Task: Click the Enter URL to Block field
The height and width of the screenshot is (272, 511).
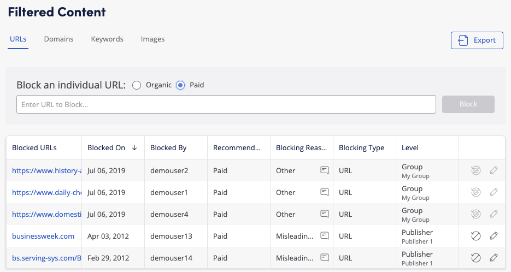Action: click(x=226, y=104)
